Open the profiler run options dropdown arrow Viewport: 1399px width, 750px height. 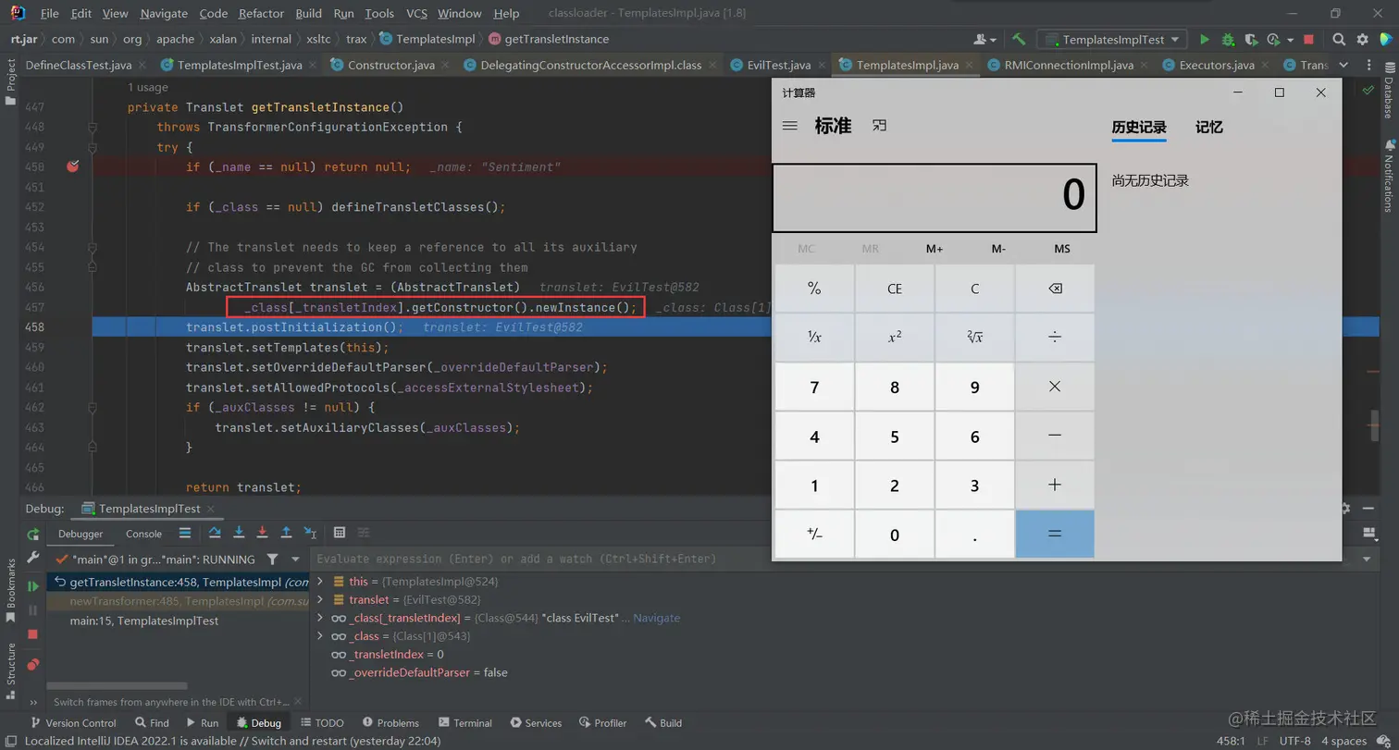[1291, 40]
